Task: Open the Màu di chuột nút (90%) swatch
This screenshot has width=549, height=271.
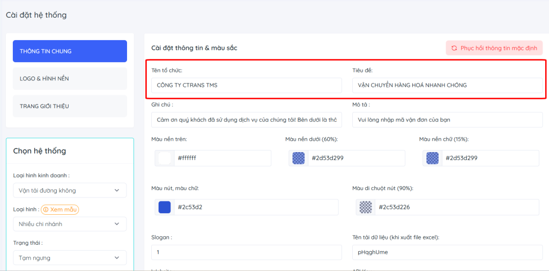Action: point(365,207)
